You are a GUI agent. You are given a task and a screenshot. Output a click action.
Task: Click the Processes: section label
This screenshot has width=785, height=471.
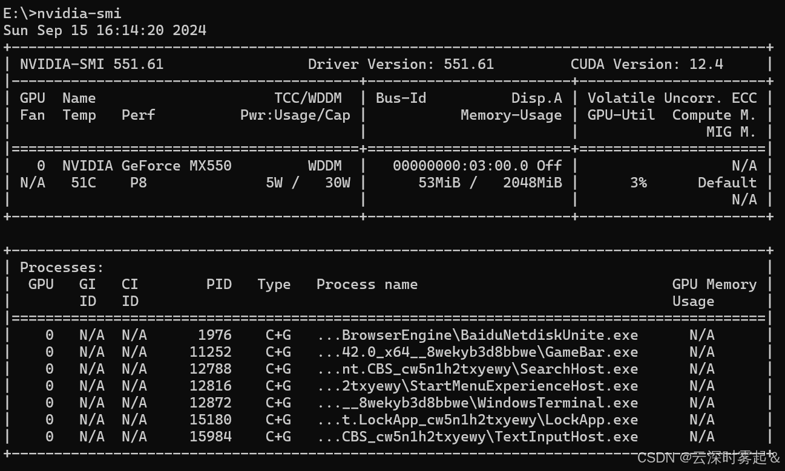[x=62, y=267]
